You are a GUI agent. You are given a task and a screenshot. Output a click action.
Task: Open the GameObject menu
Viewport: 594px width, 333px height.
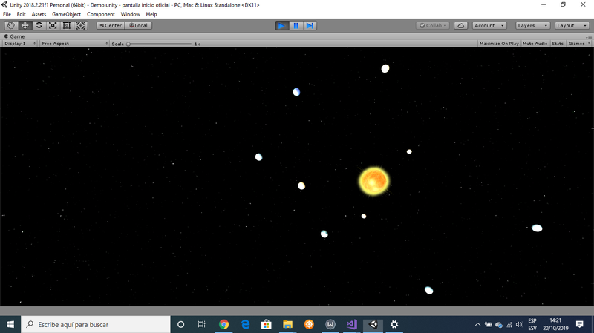click(66, 14)
